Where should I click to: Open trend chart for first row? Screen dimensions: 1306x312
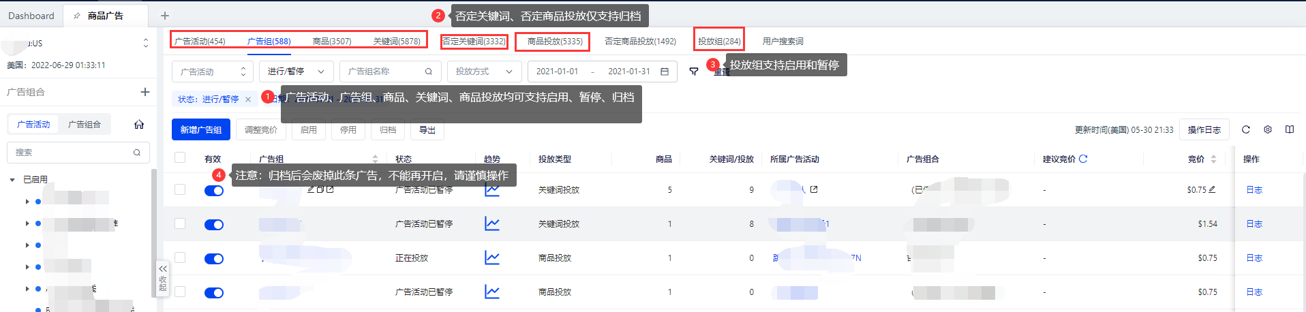coord(492,190)
